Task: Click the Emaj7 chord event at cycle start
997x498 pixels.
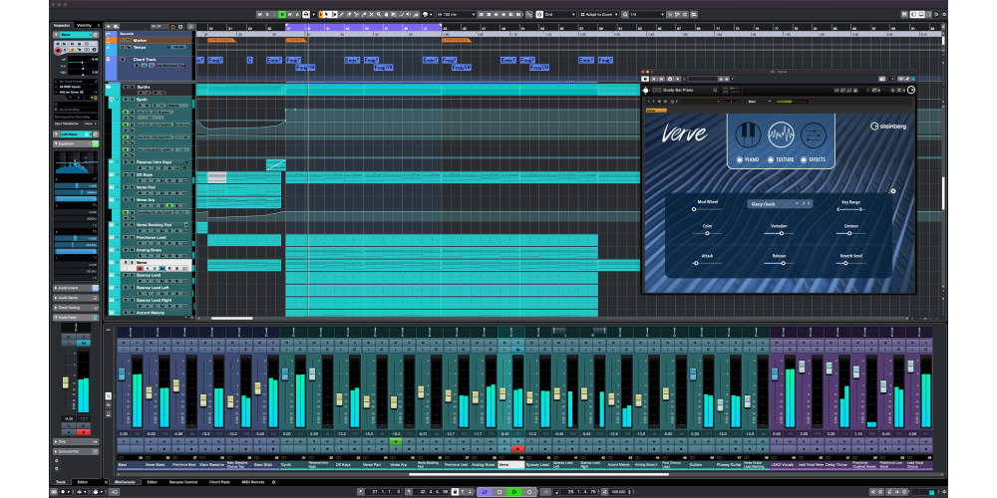Action: [293, 60]
